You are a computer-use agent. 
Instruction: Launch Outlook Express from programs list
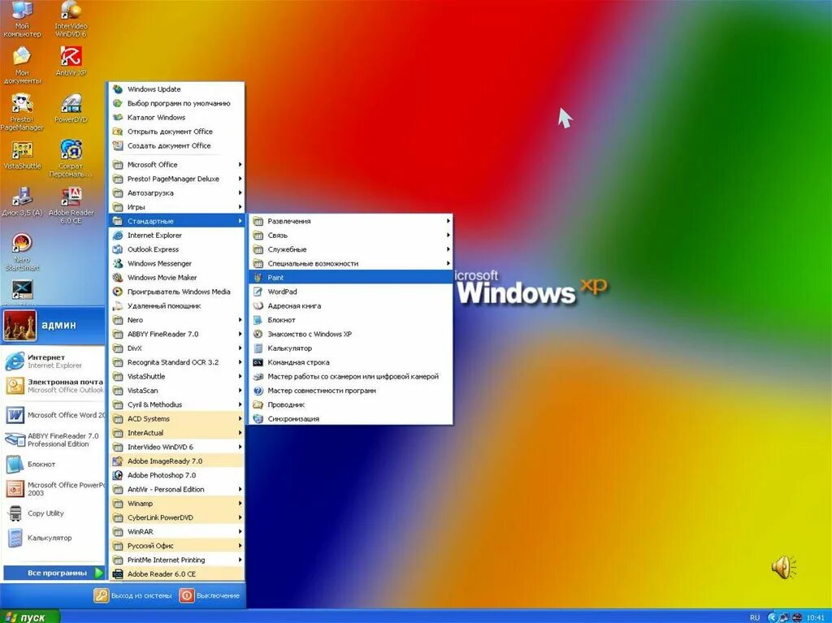point(176,249)
